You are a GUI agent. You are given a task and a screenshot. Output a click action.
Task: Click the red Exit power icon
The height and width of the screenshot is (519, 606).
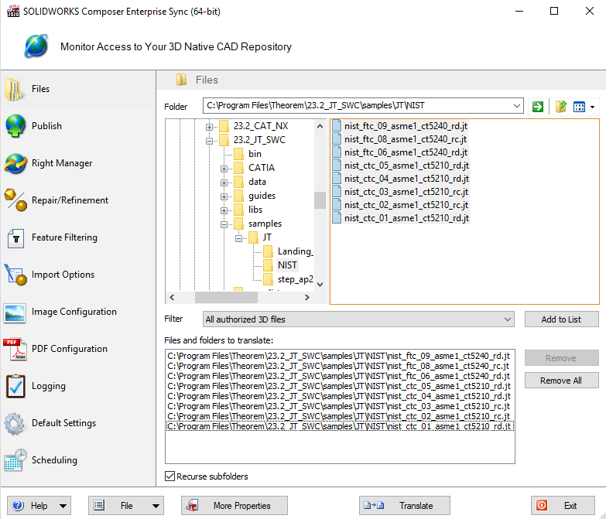[542, 506]
